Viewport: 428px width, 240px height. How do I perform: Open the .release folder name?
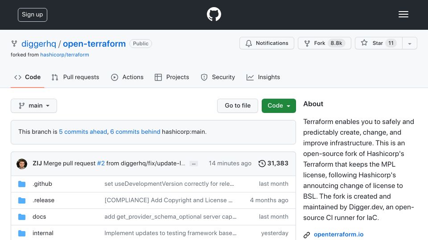click(43, 200)
